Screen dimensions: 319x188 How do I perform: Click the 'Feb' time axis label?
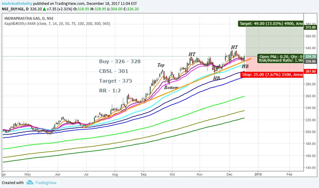(x=289, y=174)
